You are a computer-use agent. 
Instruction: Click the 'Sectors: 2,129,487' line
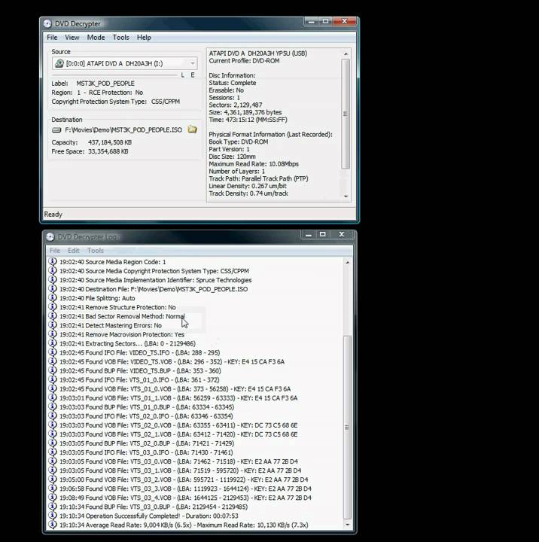[x=236, y=105]
